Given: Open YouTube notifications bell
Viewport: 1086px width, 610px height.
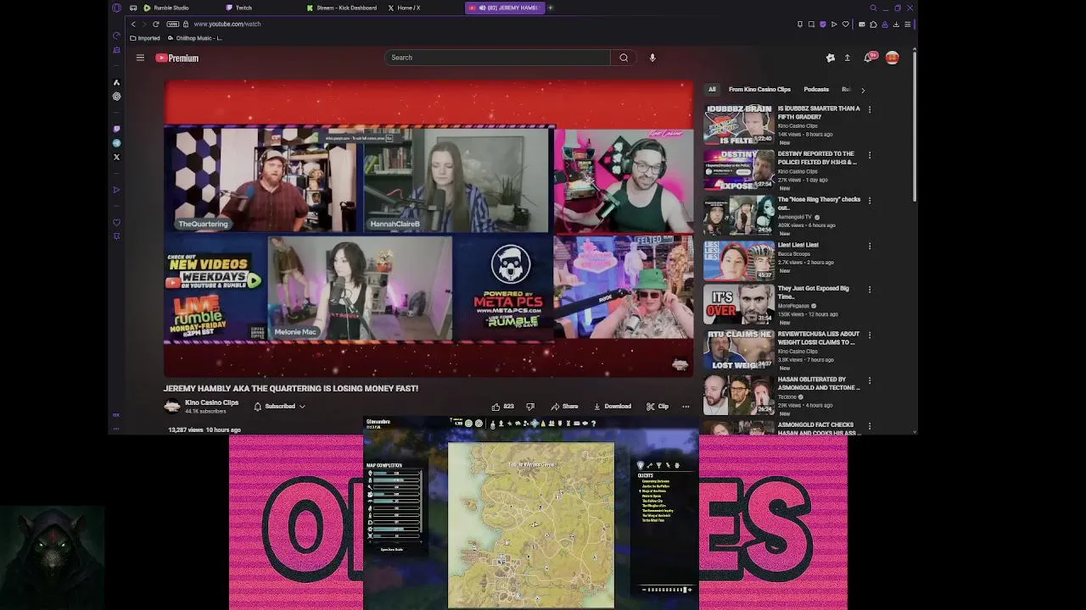Looking at the screenshot, I should click(868, 58).
